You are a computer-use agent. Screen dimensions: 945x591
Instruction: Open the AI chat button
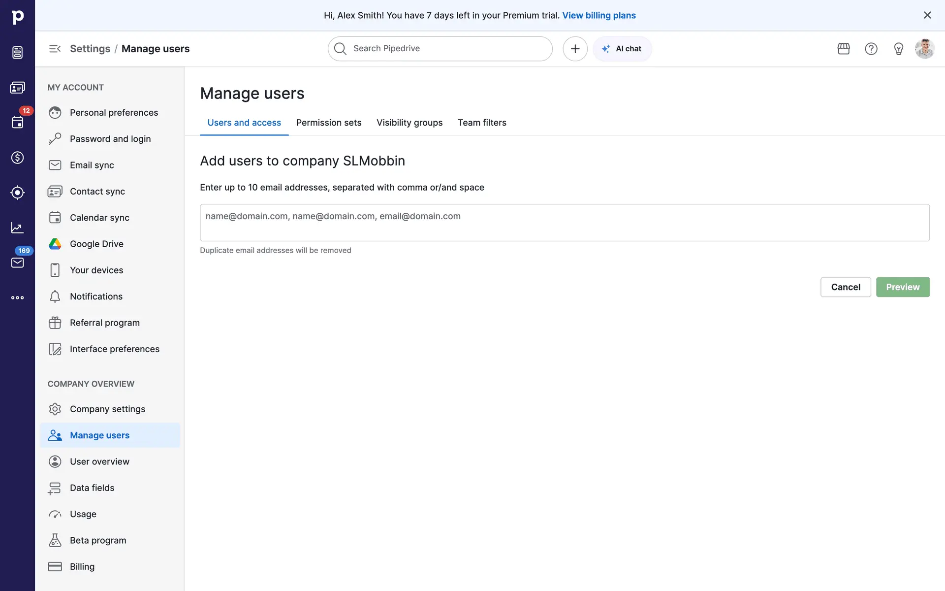coord(622,49)
